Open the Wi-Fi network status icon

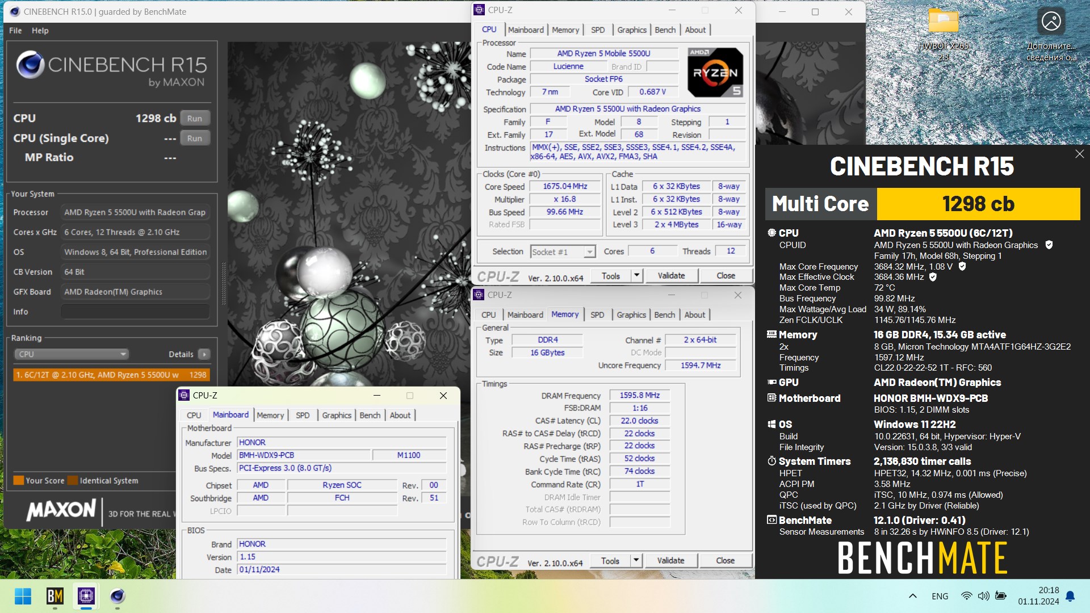point(966,596)
